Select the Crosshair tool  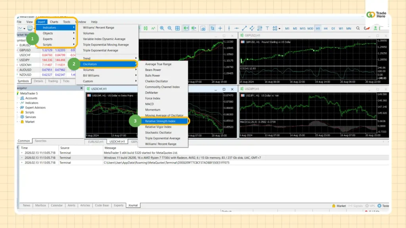point(220,28)
